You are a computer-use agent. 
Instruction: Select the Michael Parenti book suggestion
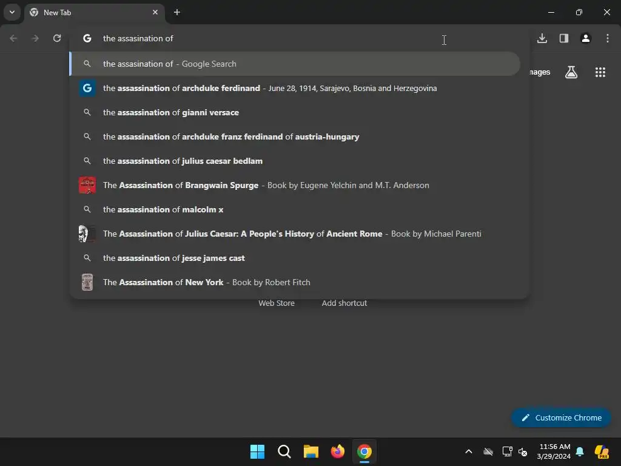295,234
